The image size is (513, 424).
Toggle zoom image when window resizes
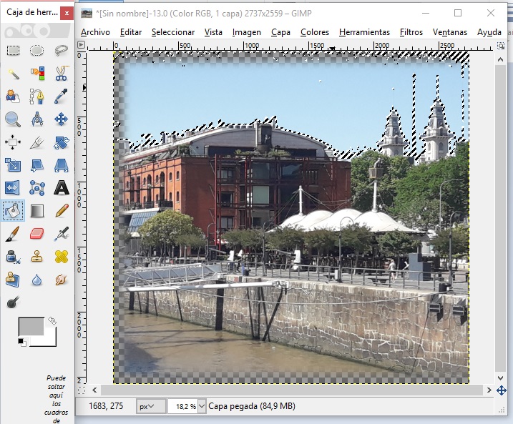click(x=501, y=46)
